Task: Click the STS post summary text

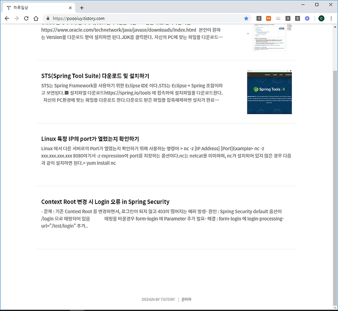Action: click(x=132, y=93)
